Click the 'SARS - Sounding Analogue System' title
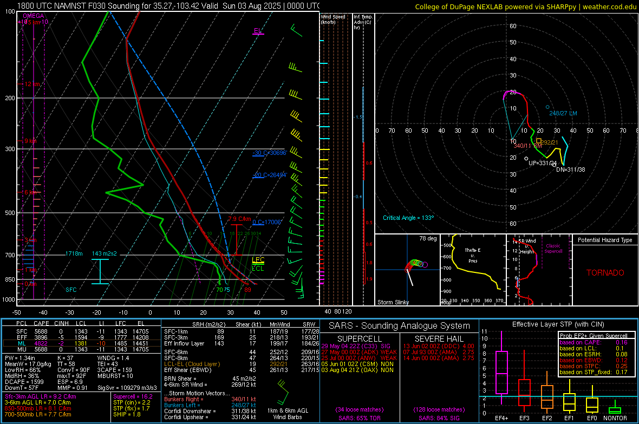The width and height of the screenshot is (639, 424). [x=400, y=326]
